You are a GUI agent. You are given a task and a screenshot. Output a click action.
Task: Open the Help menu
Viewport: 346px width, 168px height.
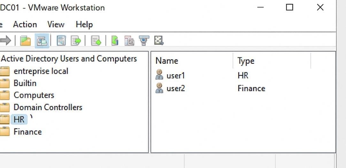tap(84, 25)
